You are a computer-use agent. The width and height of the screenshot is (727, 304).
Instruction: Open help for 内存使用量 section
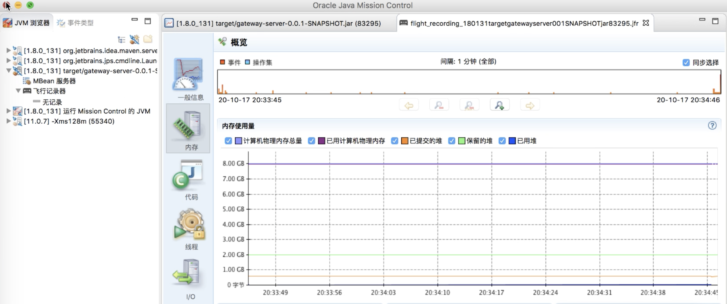[x=712, y=125]
